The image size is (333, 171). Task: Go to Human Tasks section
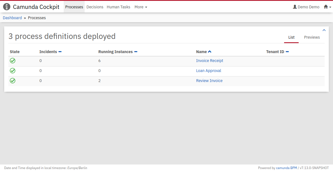118,7
